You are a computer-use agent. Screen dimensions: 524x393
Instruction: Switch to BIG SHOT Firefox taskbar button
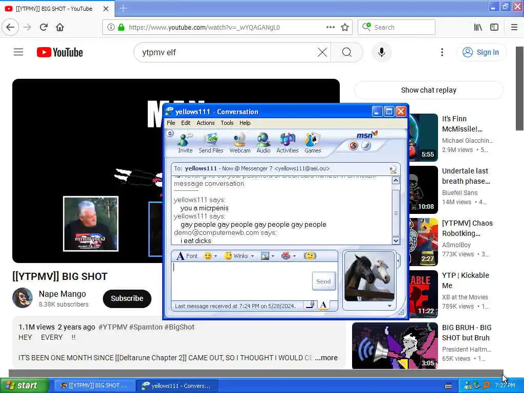point(94,386)
